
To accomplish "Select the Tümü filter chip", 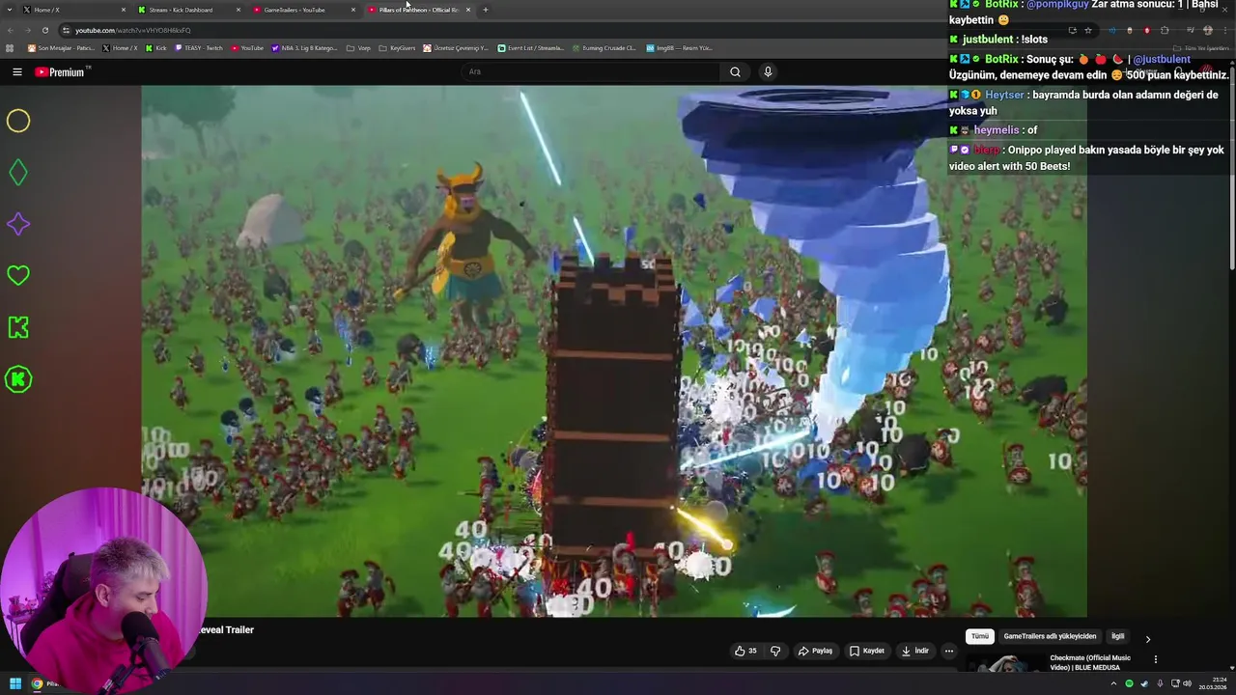I will click(980, 636).
